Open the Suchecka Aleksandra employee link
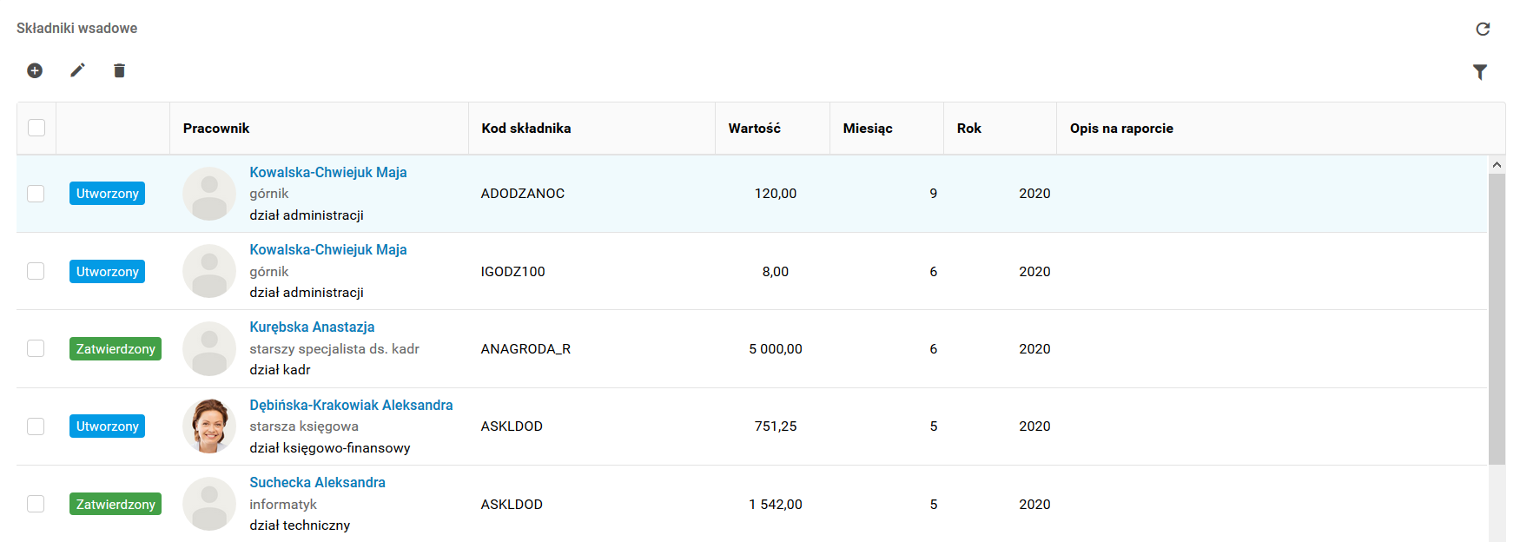Image resolution: width=1520 pixels, height=542 pixels. point(317,483)
